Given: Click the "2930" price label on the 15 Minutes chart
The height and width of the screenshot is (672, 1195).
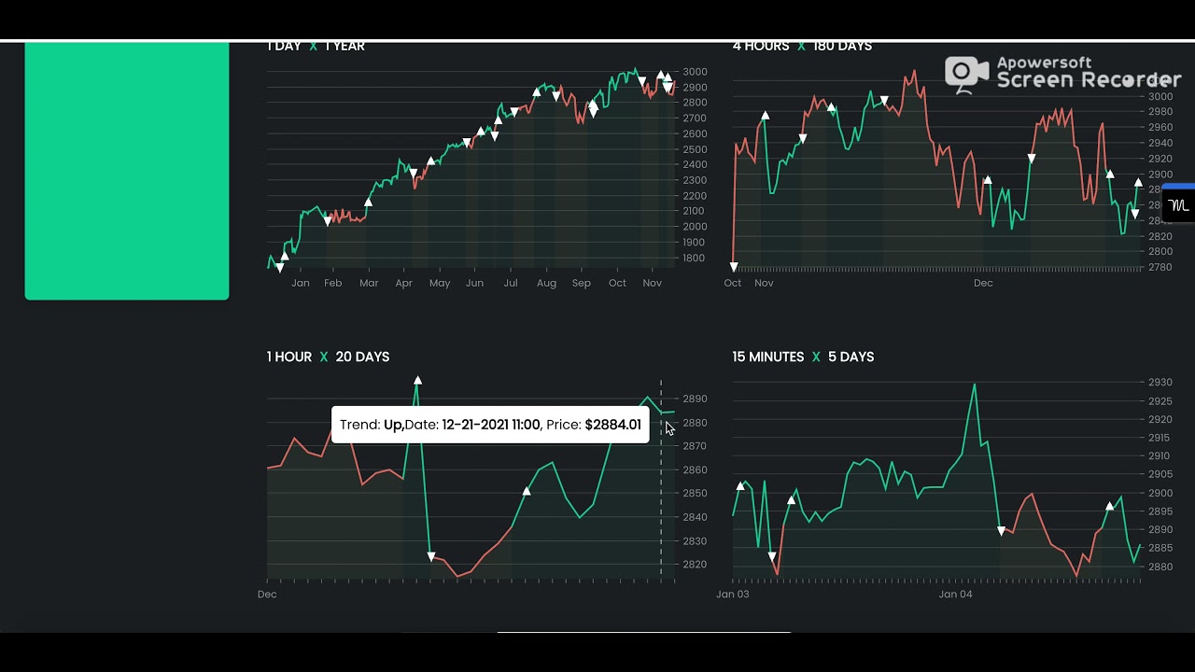Looking at the screenshot, I should pos(1160,383).
